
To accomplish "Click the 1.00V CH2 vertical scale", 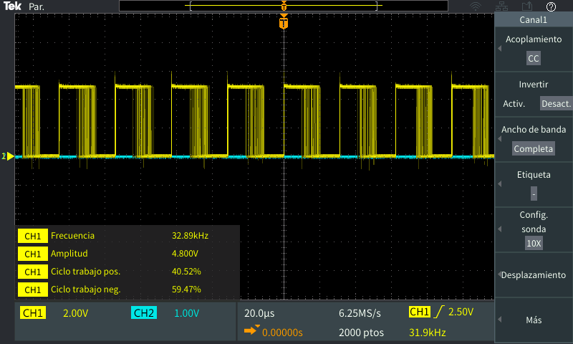I will [187, 313].
